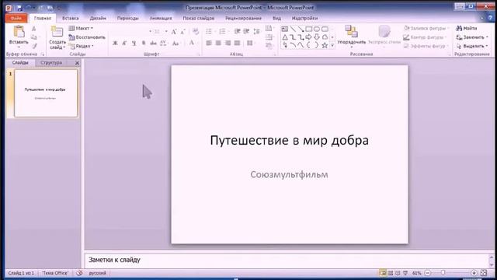Open Change Case (Aa) menu
Screen dimensions: 497x280
click(x=176, y=44)
